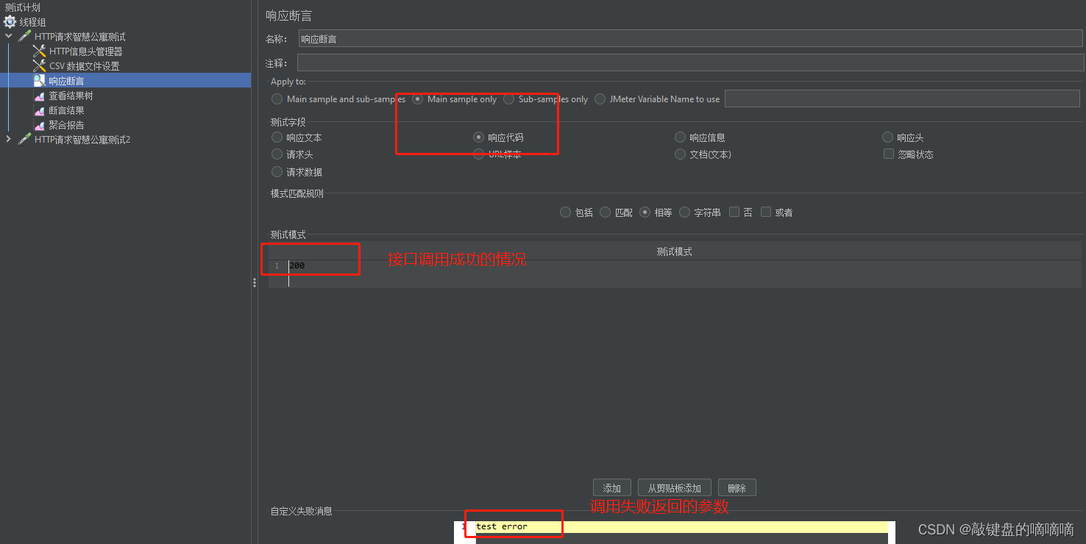Viewport: 1086px width, 544px height.
Task: Open HTTP信息头管理器 in the tree
Action: tap(86, 51)
